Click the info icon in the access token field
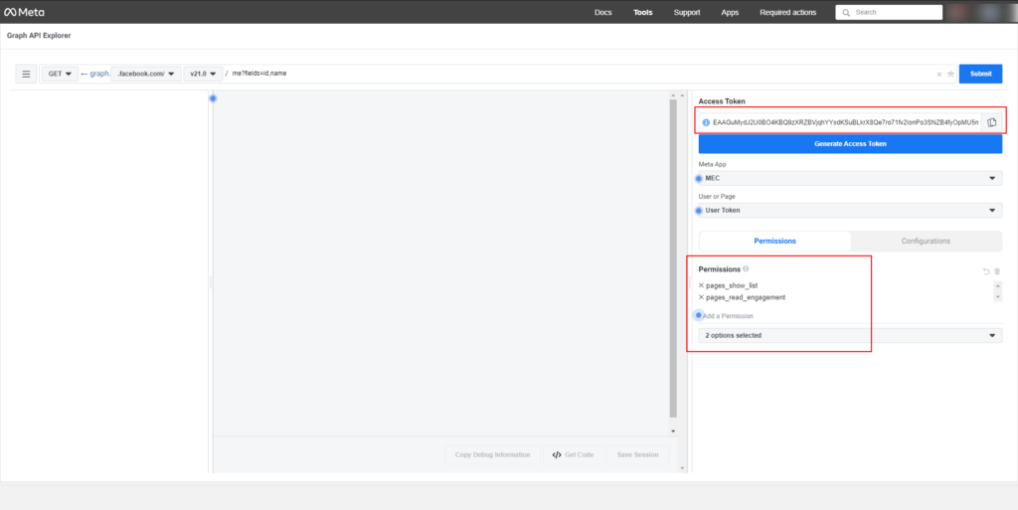1018x510 pixels. 706,122
